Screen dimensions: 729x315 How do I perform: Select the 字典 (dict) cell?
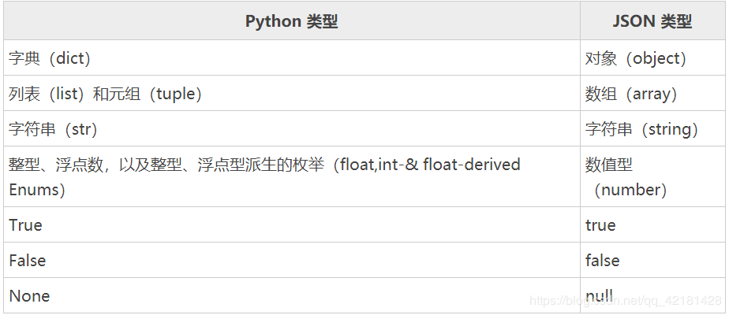tap(291, 58)
